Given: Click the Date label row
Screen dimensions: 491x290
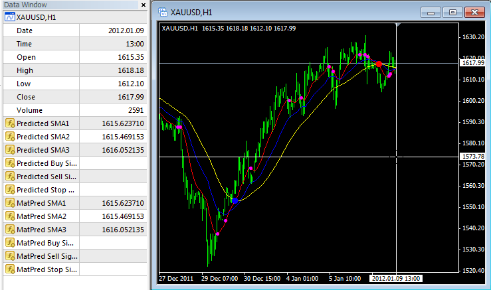Looking at the screenshot, I should 75,31.
